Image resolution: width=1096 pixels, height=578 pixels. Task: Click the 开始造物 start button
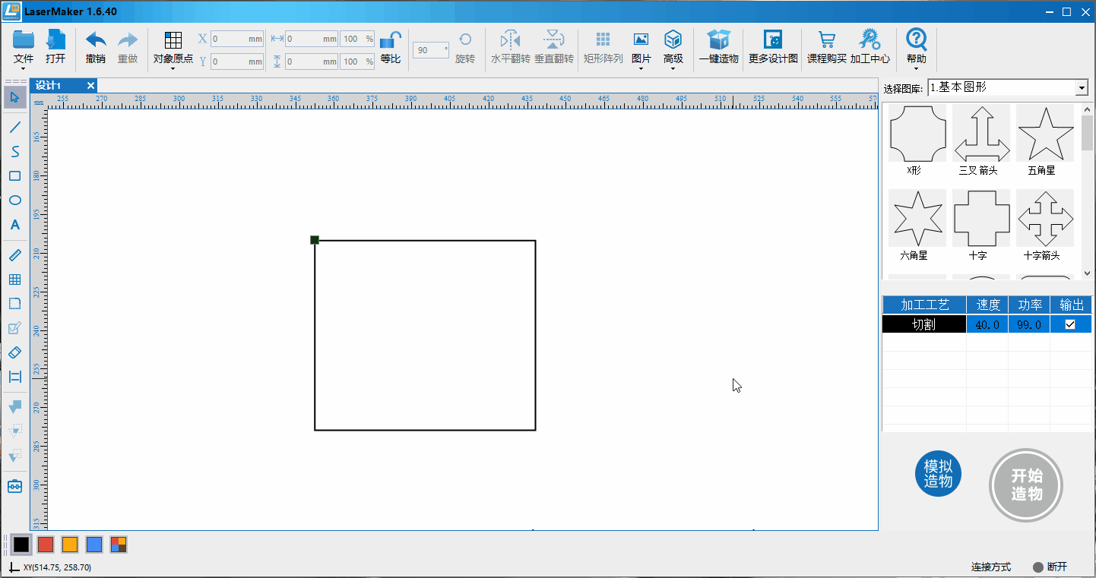pyautogui.click(x=1026, y=485)
